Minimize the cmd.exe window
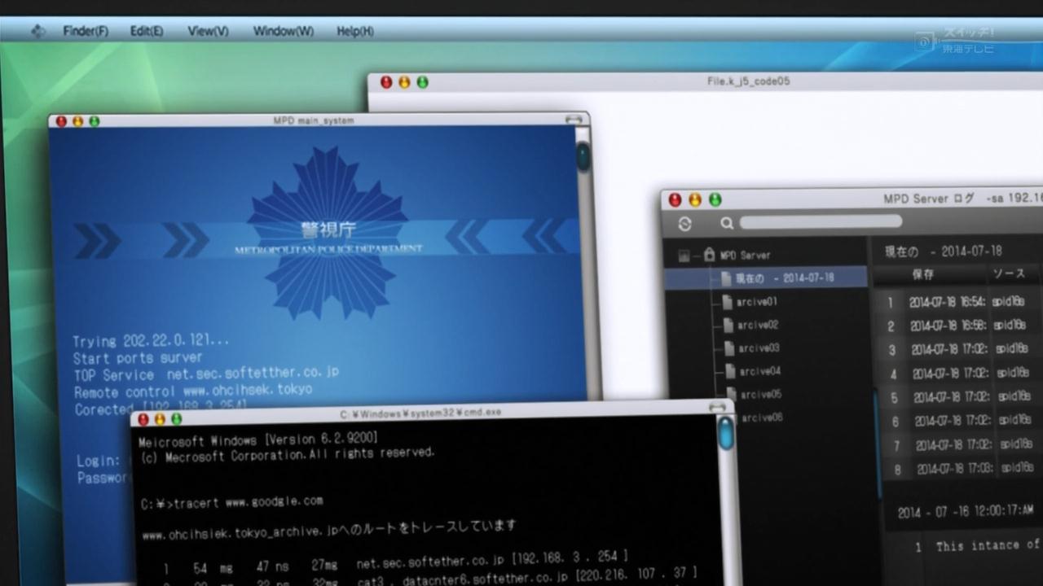 tap(160, 419)
